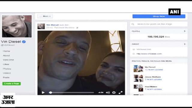This screenshot has width=192, height=108.
Task: Open the More dropdown button
Action: point(45,16)
